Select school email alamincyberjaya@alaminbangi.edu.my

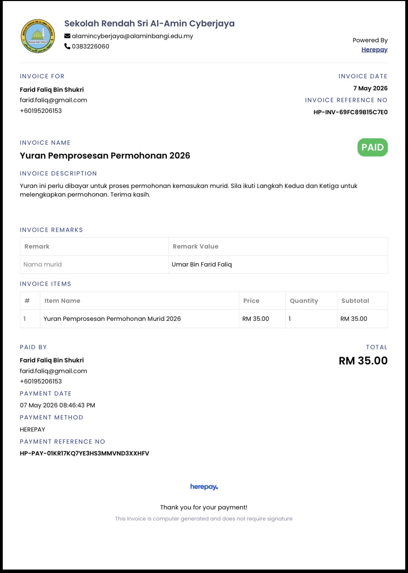coord(133,36)
